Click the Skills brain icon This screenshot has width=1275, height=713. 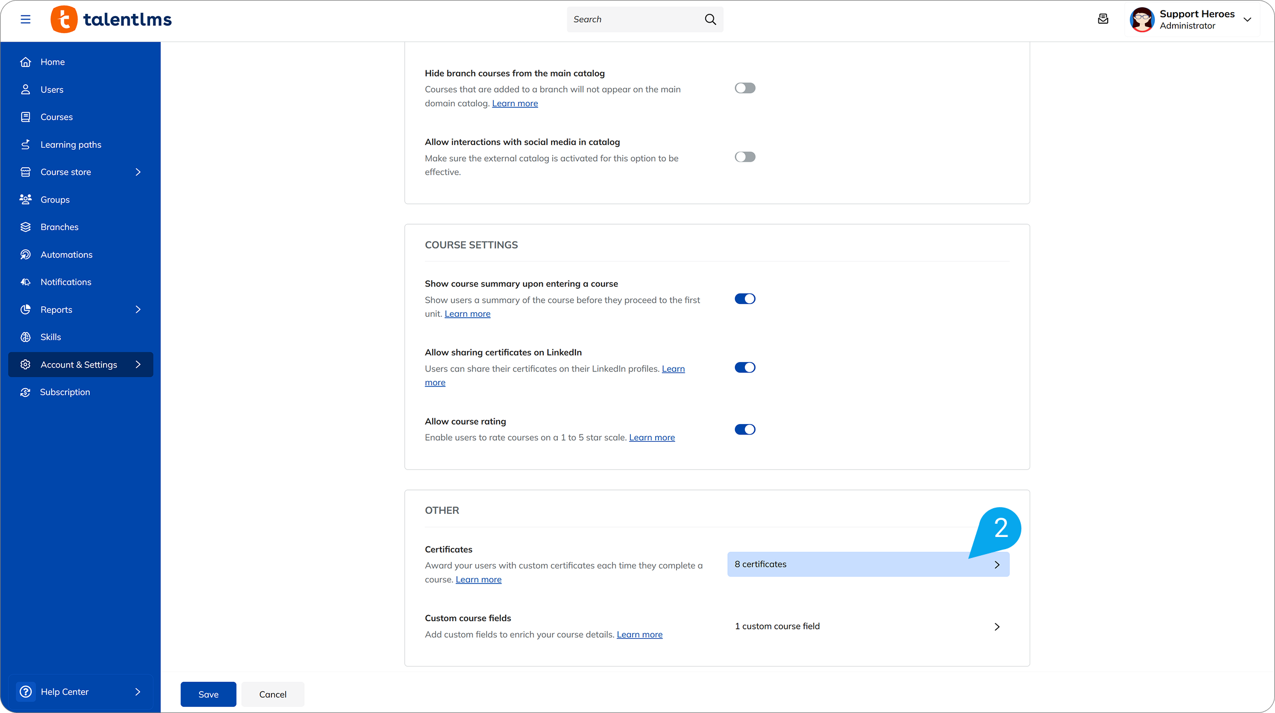tap(25, 337)
